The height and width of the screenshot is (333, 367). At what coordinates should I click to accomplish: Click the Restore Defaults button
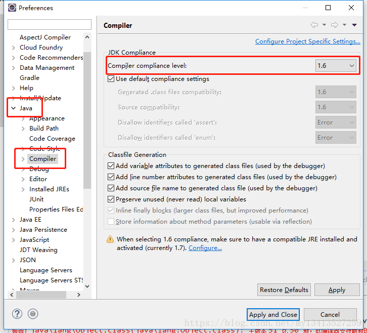(284, 290)
